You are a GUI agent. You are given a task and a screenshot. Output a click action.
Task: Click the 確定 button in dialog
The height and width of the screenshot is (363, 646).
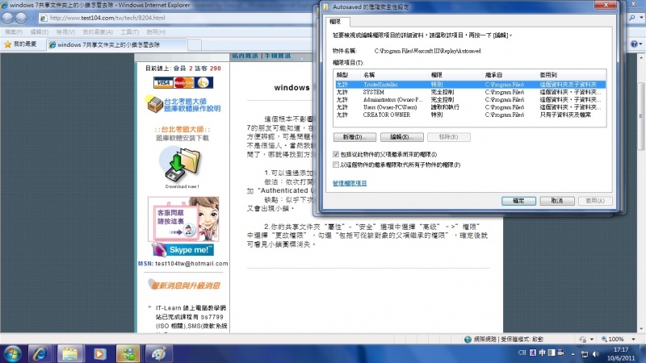[x=518, y=201]
